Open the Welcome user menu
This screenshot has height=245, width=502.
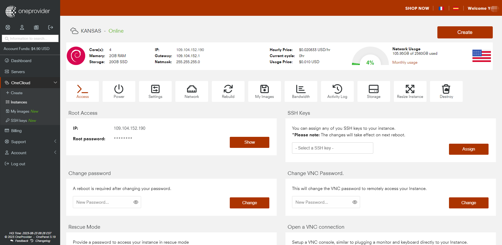(x=483, y=8)
